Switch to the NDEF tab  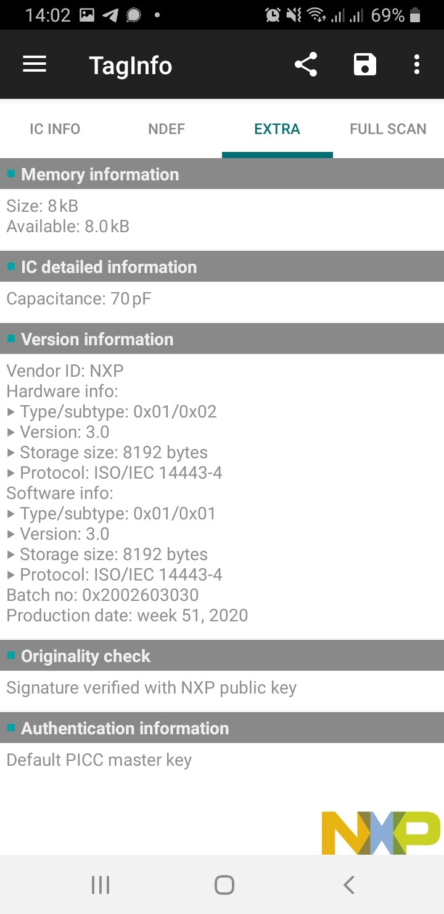coord(166,129)
